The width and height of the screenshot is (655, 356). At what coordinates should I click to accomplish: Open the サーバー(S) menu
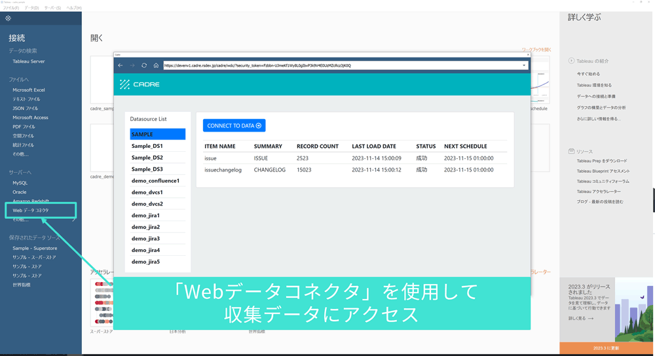(x=52, y=8)
